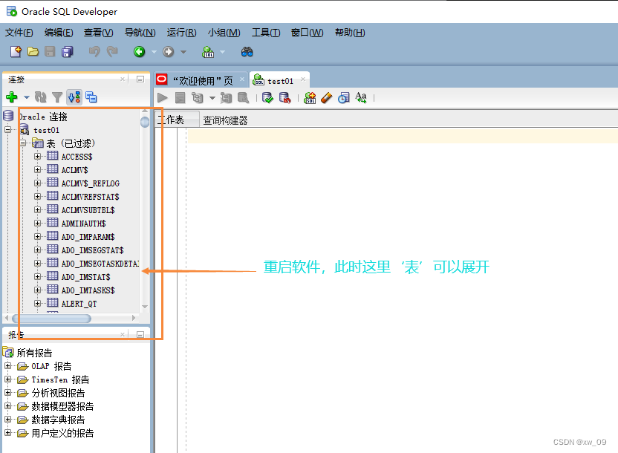
Task: Open dropdown arrow next to Back button
Action: coord(154,52)
